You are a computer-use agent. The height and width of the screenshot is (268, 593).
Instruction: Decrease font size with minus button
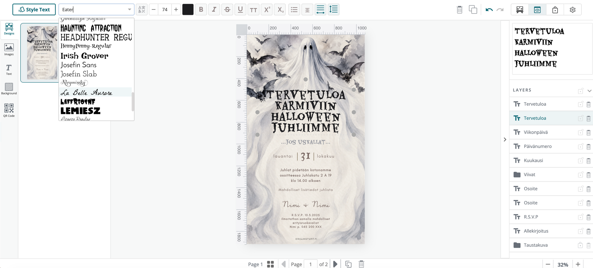[x=154, y=9]
